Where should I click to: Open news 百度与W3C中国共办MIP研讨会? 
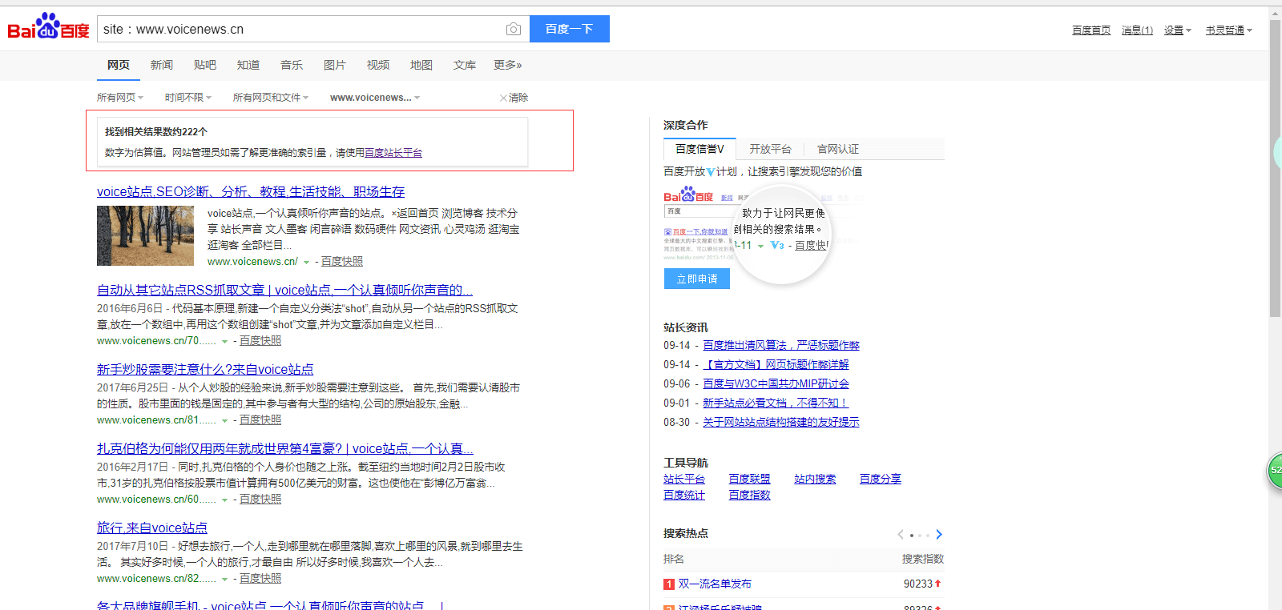pyautogui.click(x=776, y=384)
